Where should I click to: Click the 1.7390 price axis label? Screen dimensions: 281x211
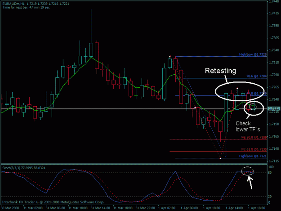[x=274, y=26]
